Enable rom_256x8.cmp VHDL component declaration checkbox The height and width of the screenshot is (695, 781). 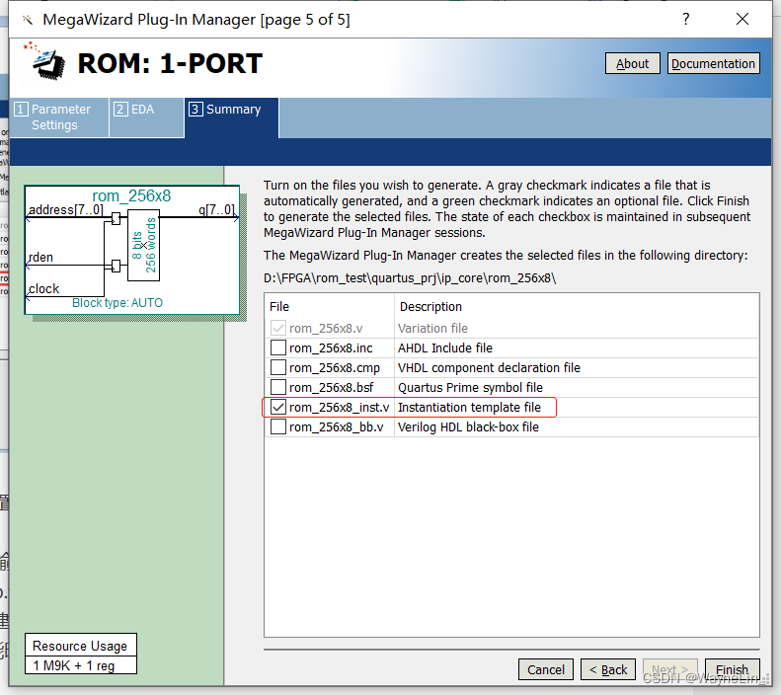click(277, 367)
